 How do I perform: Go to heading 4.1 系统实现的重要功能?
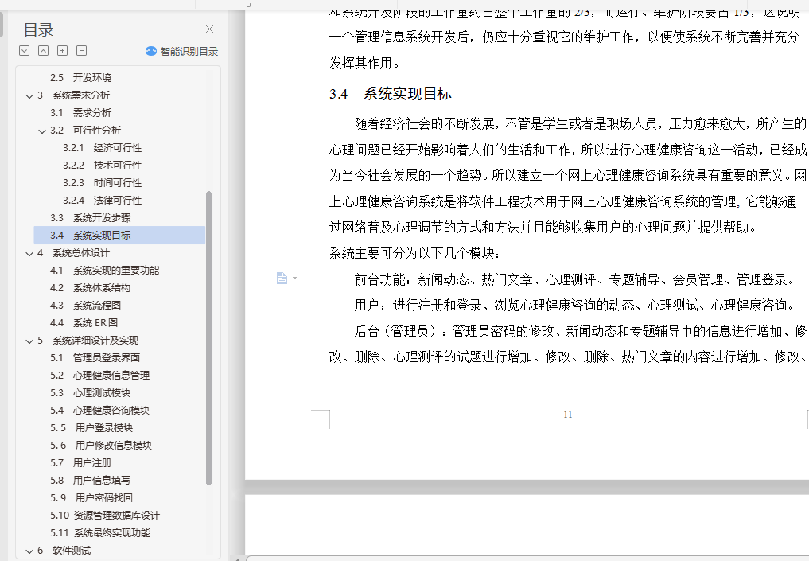coord(105,271)
